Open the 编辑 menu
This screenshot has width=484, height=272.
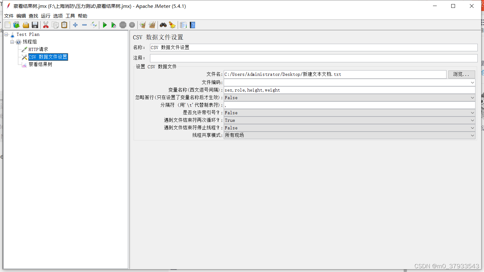coord(21,16)
